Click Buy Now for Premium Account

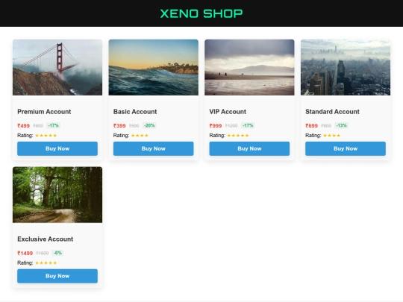point(57,148)
